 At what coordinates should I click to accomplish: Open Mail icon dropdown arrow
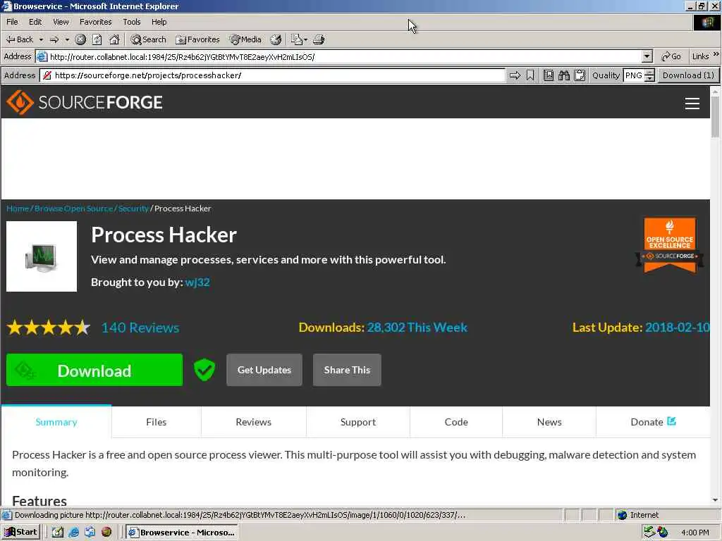(x=305, y=39)
